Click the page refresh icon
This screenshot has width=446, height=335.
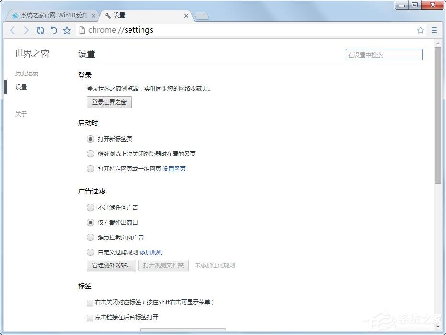coord(40,30)
